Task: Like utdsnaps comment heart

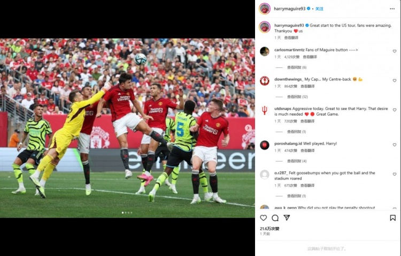Action: 395,110
